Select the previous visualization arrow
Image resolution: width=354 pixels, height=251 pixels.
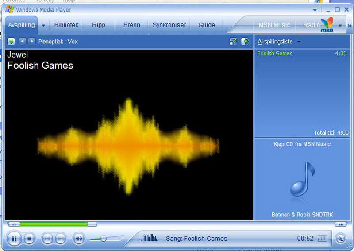coord(23,41)
